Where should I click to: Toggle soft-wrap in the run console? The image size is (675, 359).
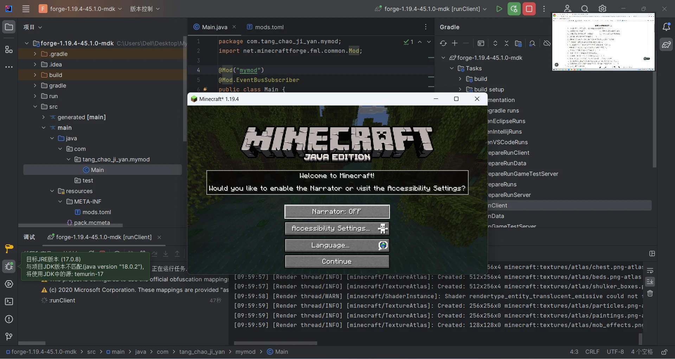tap(651, 270)
